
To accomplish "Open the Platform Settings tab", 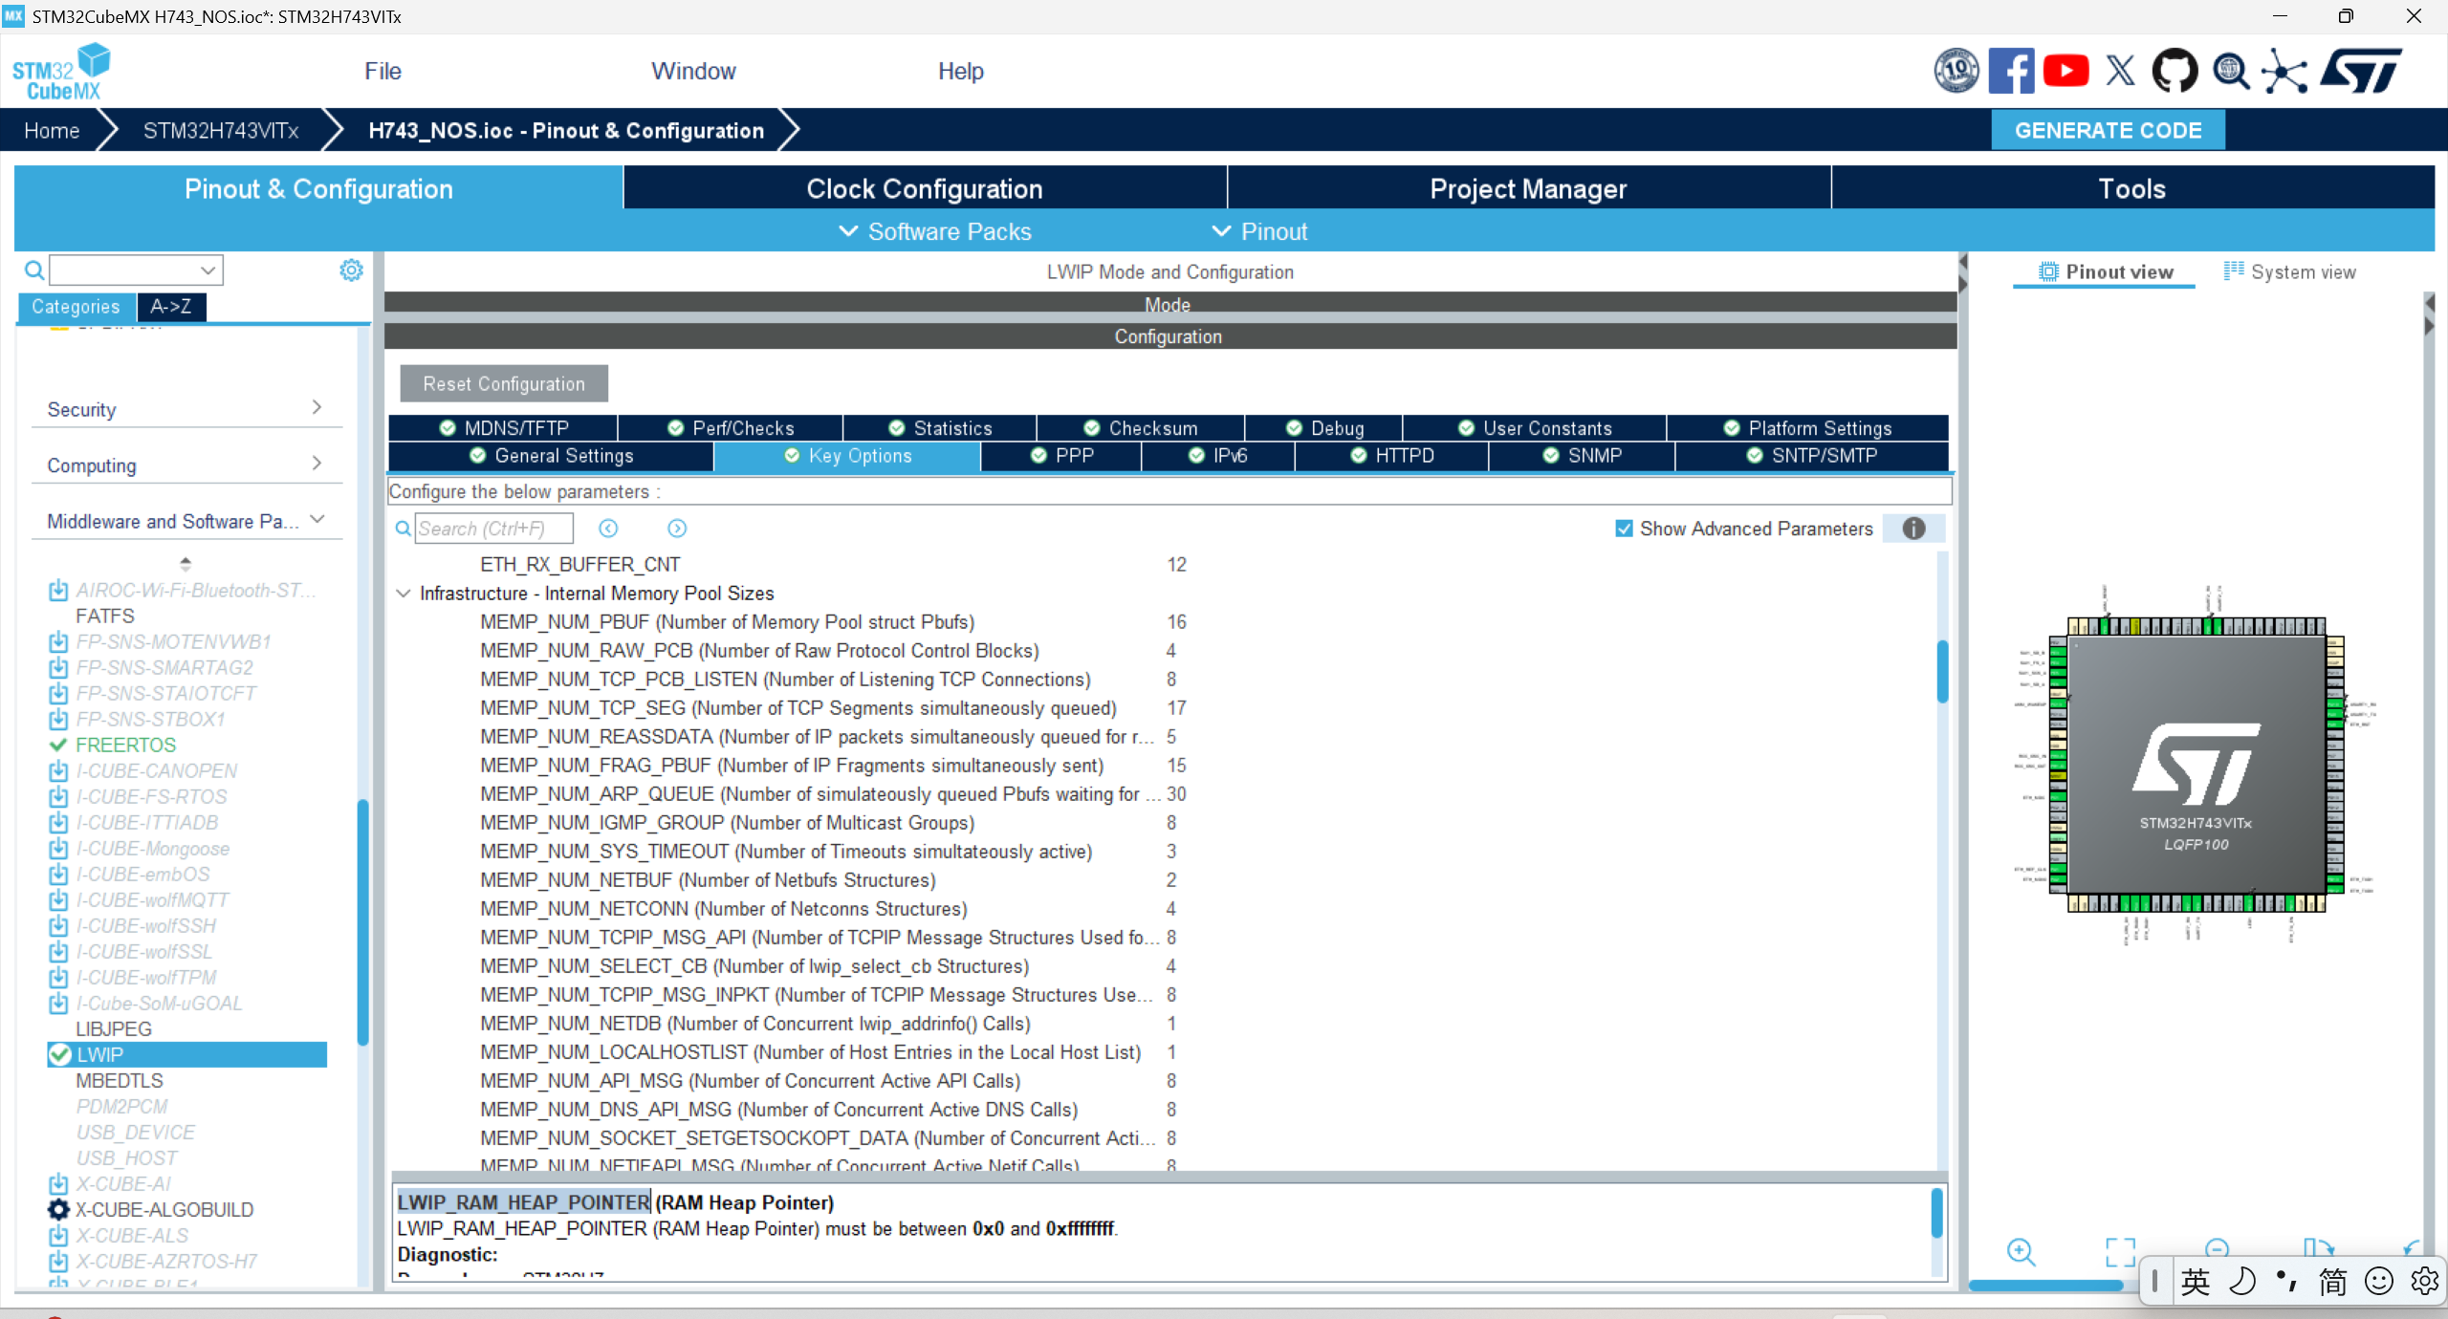I will [1807, 428].
